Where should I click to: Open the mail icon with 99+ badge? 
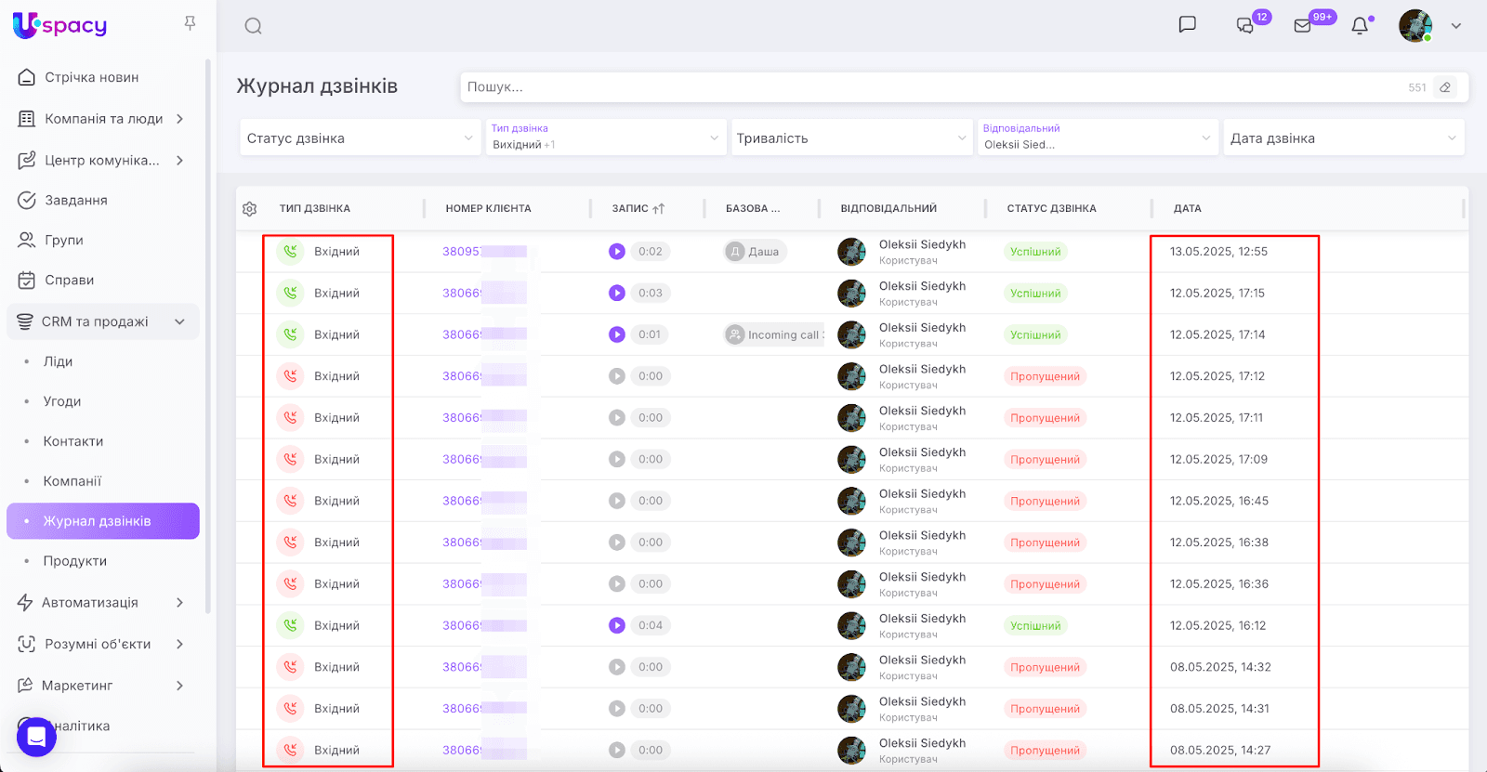[1302, 26]
